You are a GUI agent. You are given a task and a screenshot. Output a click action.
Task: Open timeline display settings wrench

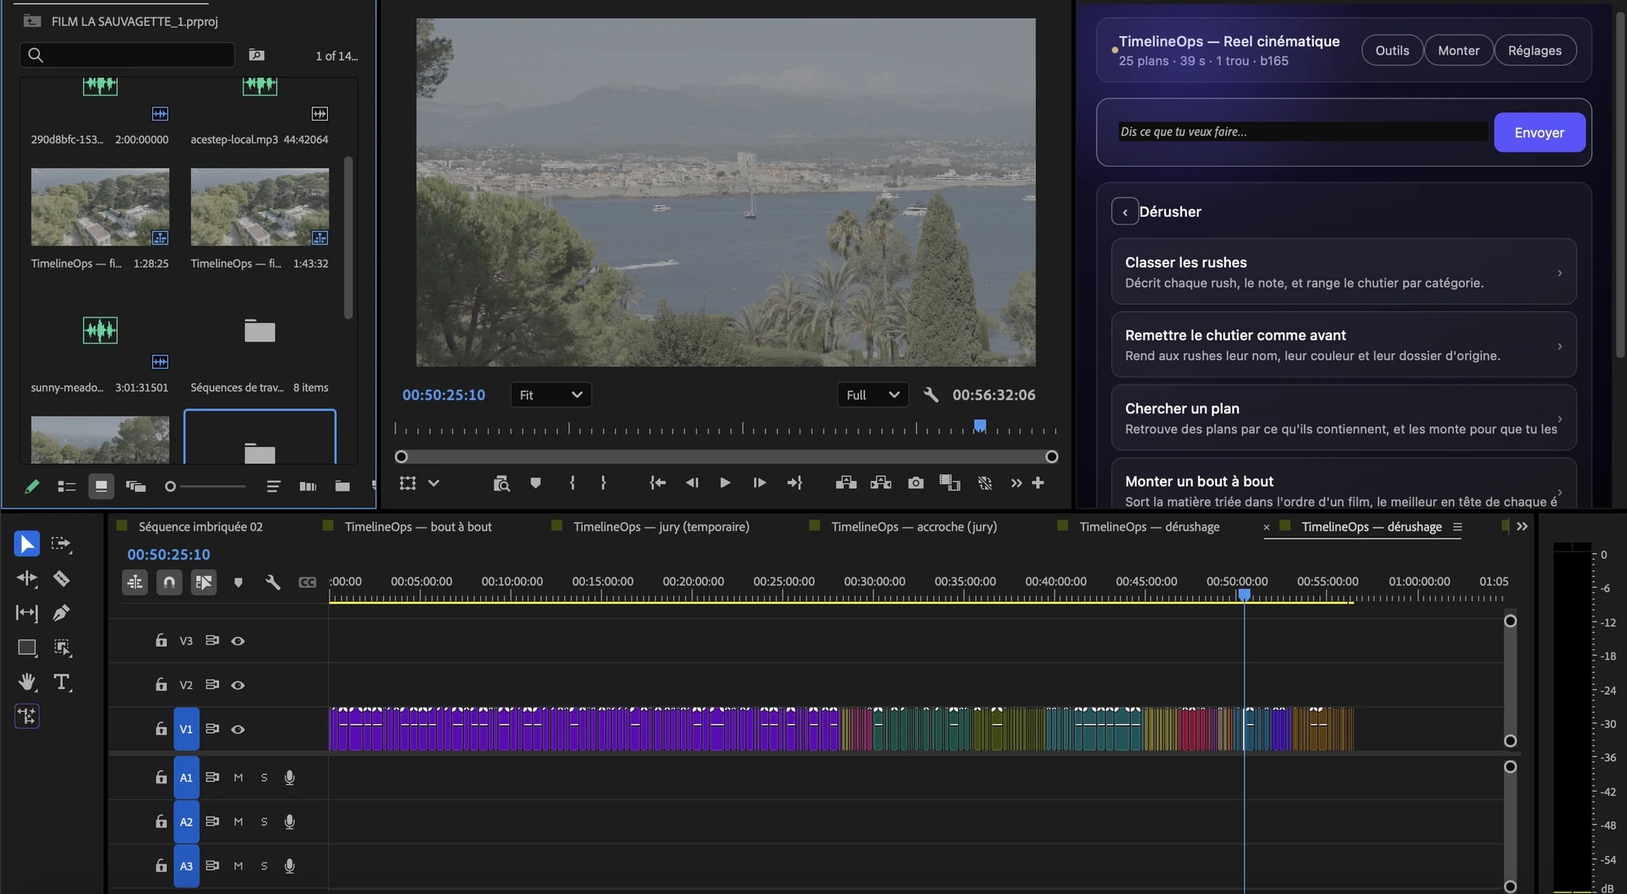273,582
